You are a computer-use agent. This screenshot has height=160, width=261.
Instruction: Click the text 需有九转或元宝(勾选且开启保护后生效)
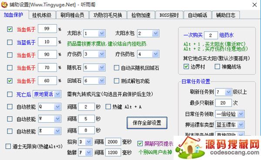(x=110, y=94)
